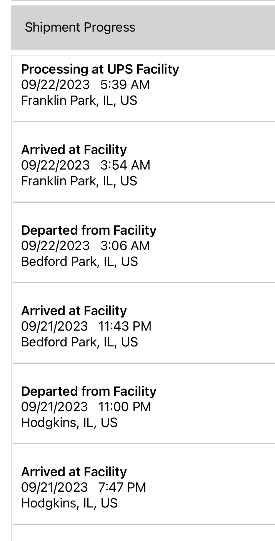
Task: Click the 3:54 AM timestamp
Action: 125,165
